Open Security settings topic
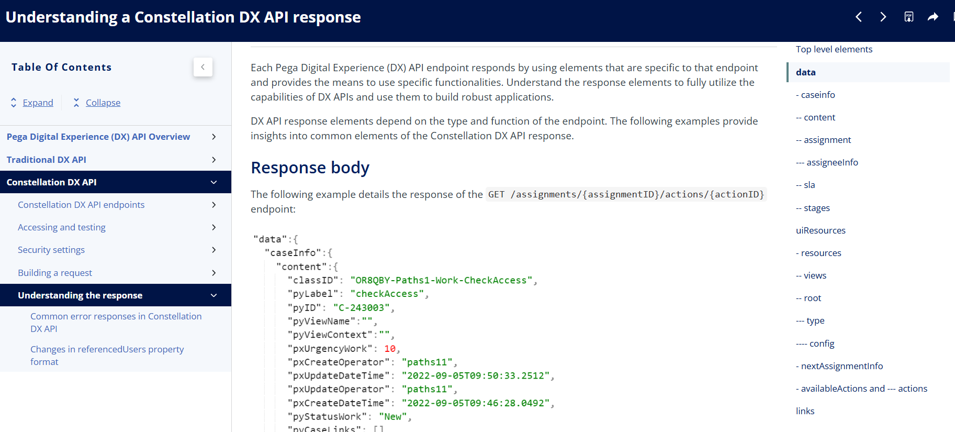The width and height of the screenshot is (955, 432). tap(51, 250)
